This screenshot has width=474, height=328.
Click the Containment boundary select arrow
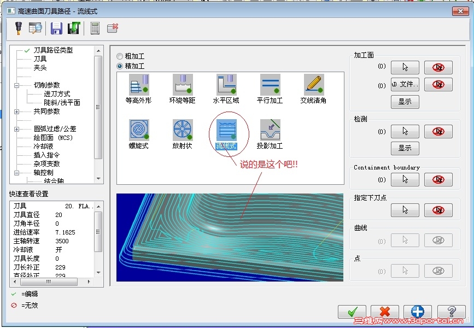click(x=405, y=179)
